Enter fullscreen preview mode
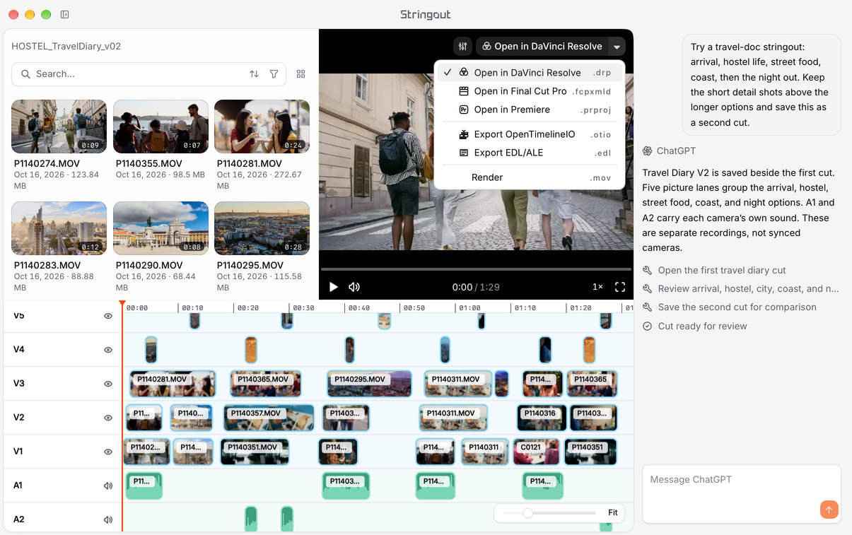852x535 pixels. pos(620,287)
